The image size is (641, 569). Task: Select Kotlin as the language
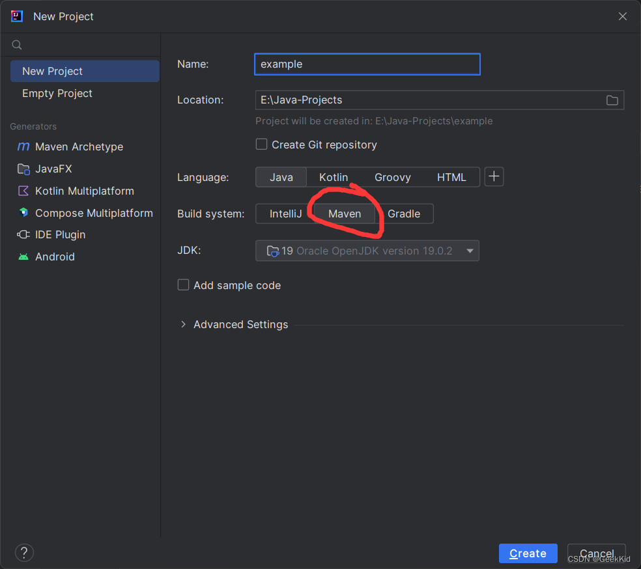click(x=334, y=177)
